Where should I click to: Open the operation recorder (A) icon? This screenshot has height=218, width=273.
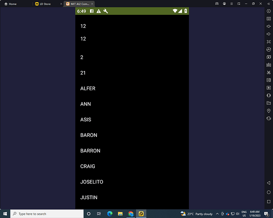click(269, 49)
